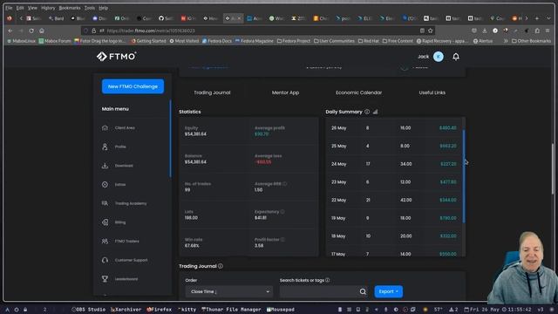Click New FTMO Challenge button
Viewport: 558px width, 314px height.
click(133, 86)
